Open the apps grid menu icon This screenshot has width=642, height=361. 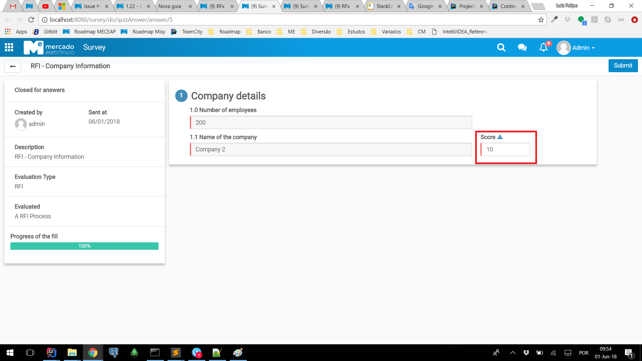pyautogui.click(x=9, y=47)
